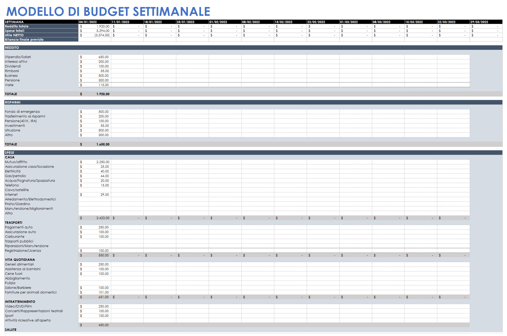The width and height of the screenshot is (507, 336).
Task: Select the 01/03/2022 week column header
Action: click(x=356, y=22)
